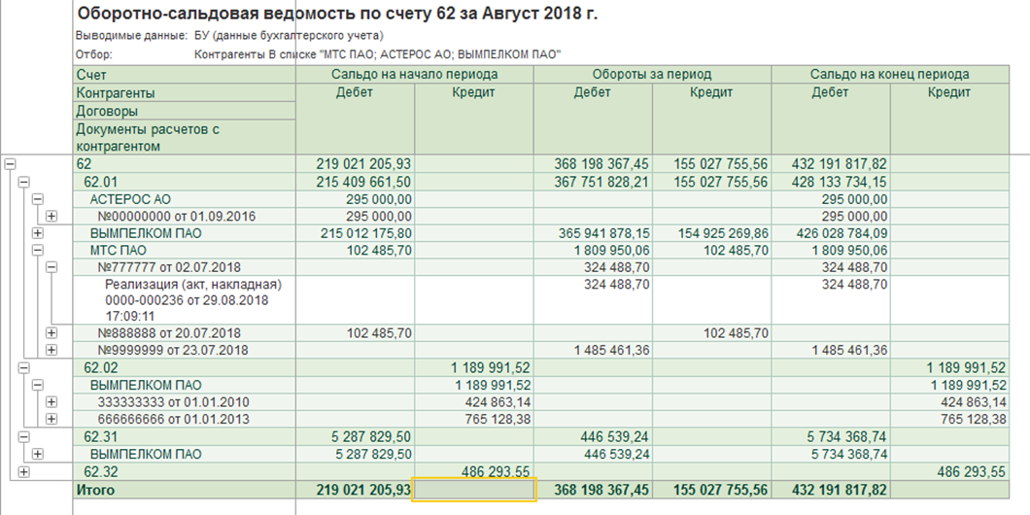Screen dimensions: 1030x515
Task: Select the 62.01 row label
Action: pyautogui.click(x=99, y=182)
